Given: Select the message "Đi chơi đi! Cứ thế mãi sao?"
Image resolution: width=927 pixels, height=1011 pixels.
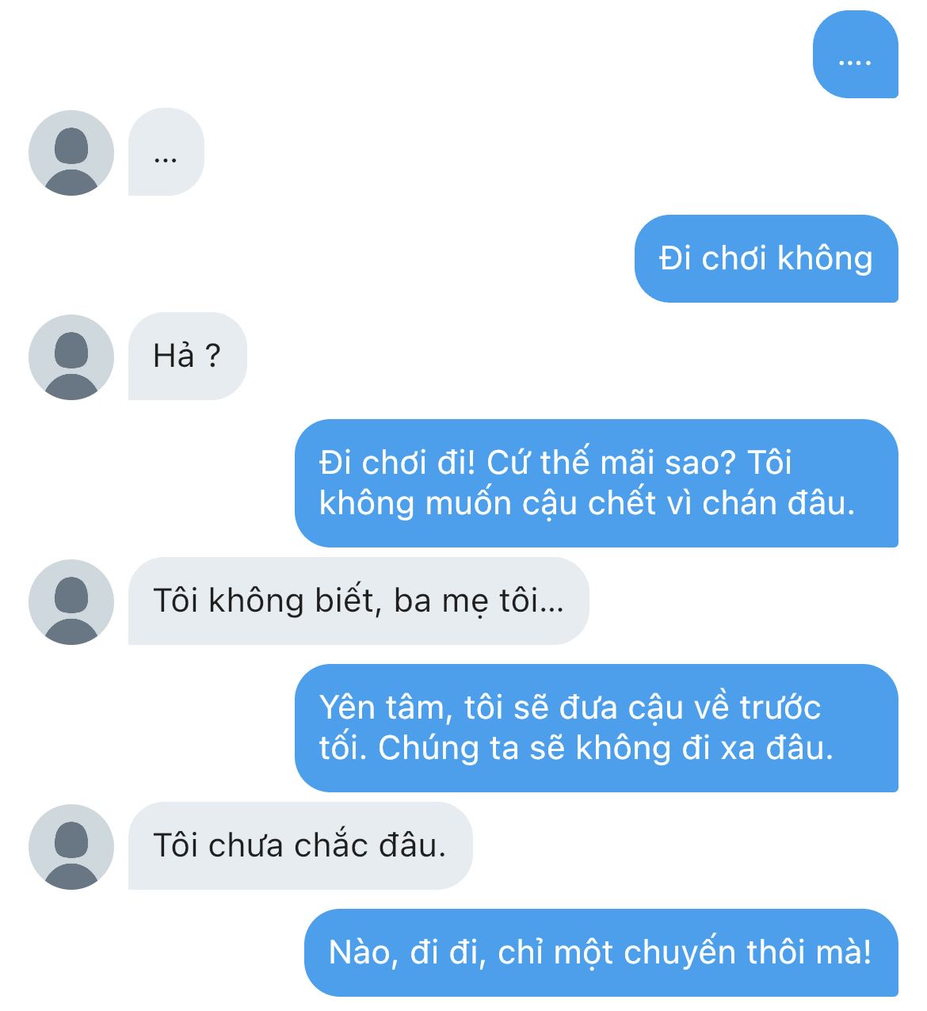Looking at the screenshot, I should (x=597, y=483).
